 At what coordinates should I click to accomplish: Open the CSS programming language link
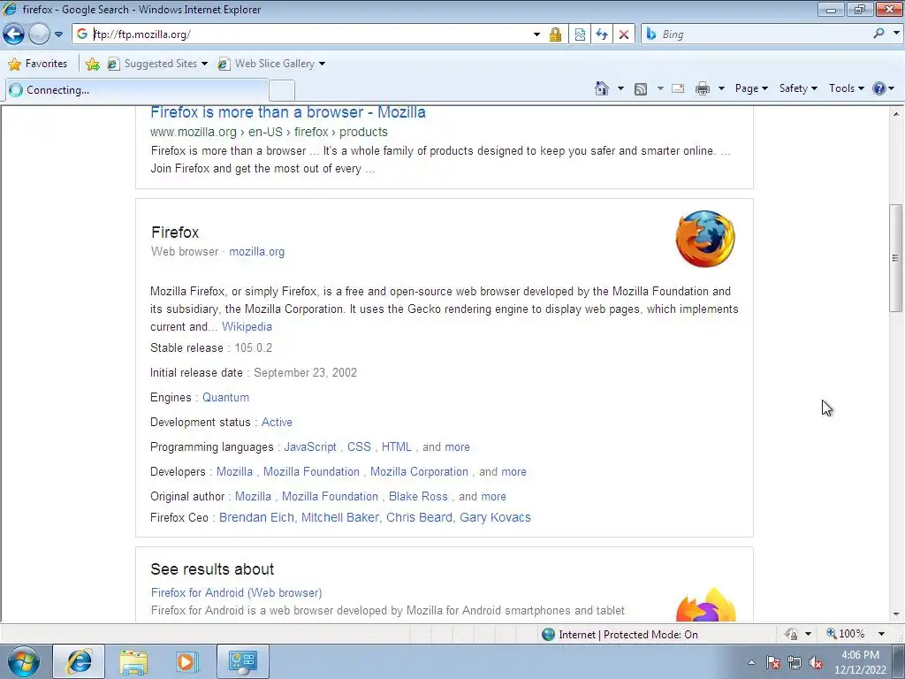359,446
